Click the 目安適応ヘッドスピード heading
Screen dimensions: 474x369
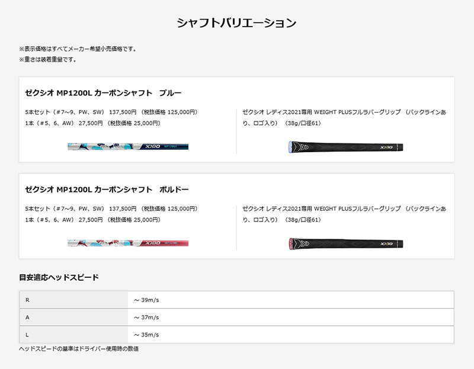pyautogui.click(x=59, y=277)
